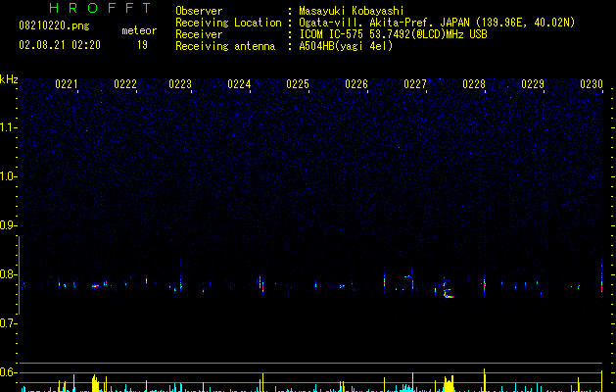Click the Ogata-vill. Akita-Pref. JAPAN location text
This screenshot has height=392, width=616.
click(x=437, y=23)
